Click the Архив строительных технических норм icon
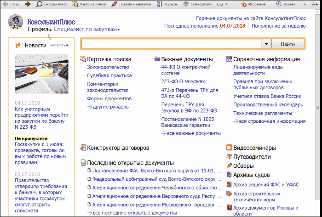Screen dimensions: 322x217 coord(229,194)
